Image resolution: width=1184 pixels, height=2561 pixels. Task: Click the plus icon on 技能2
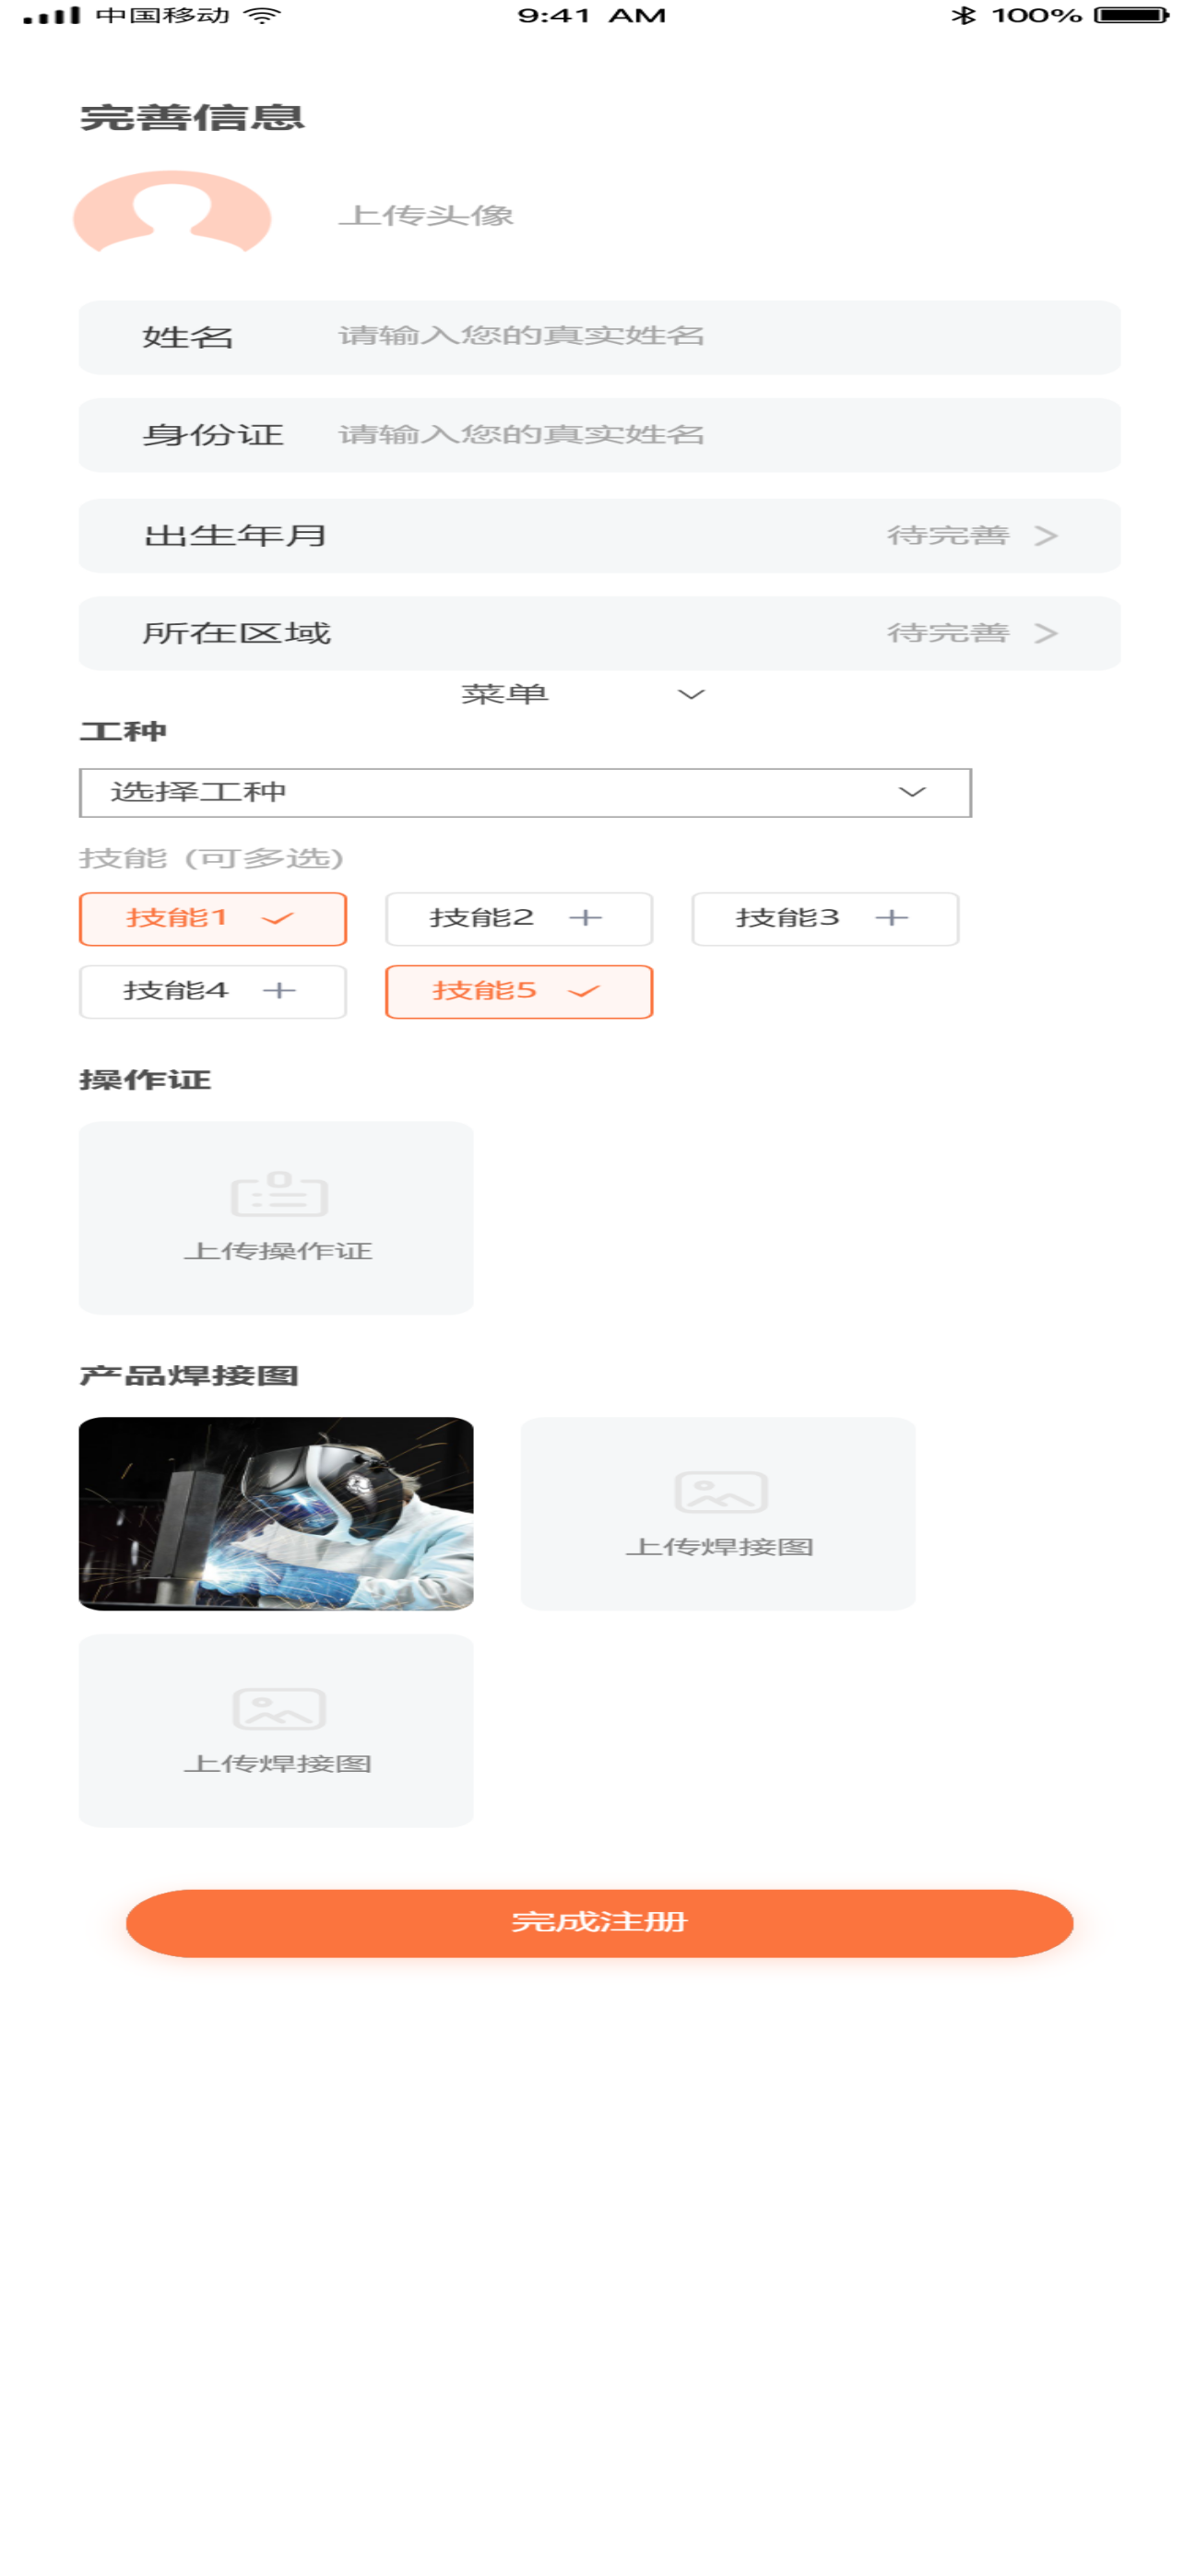pyautogui.click(x=586, y=917)
